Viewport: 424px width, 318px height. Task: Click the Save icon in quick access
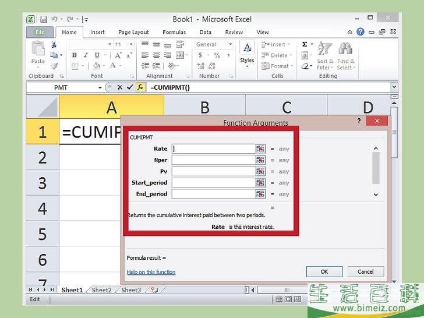[44, 19]
